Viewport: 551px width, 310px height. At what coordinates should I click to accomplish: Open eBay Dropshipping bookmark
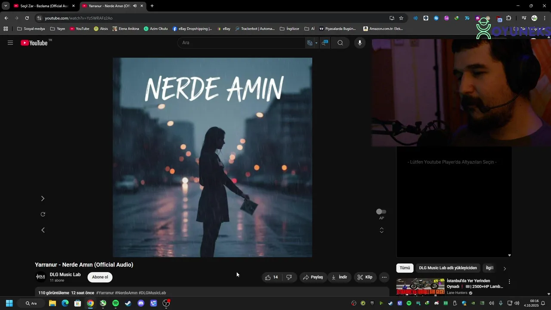click(x=192, y=29)
